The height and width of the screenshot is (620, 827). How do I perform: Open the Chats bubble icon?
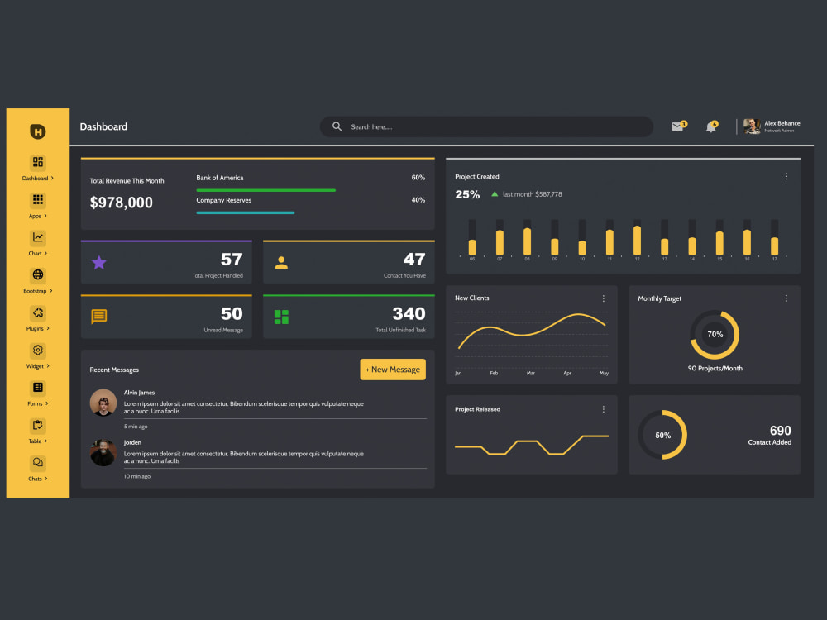click(37, 463)
